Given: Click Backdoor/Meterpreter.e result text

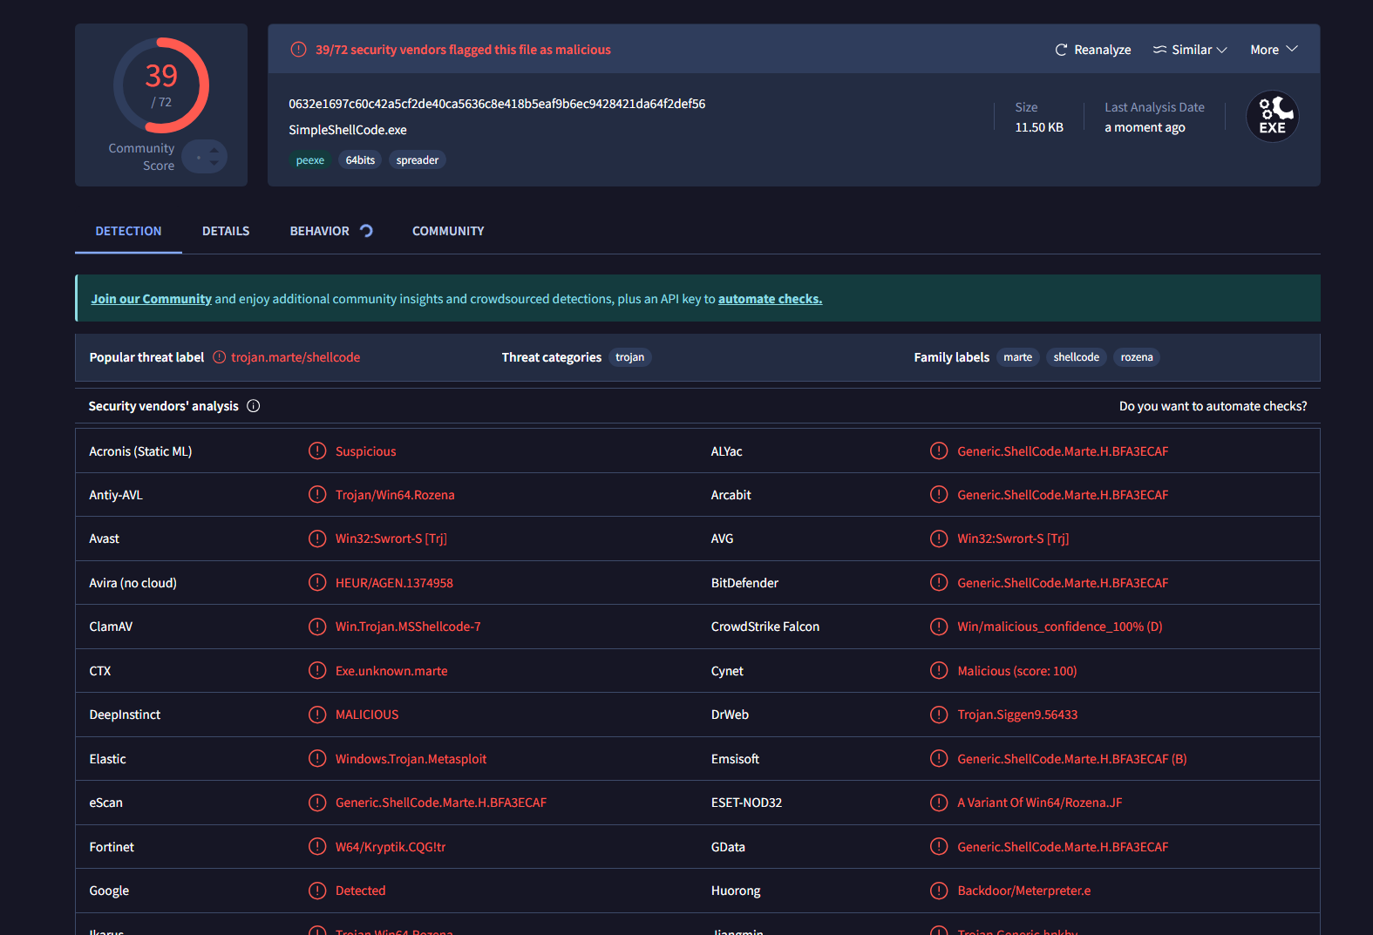Looking at the screenshot, I should point(1023,891).
